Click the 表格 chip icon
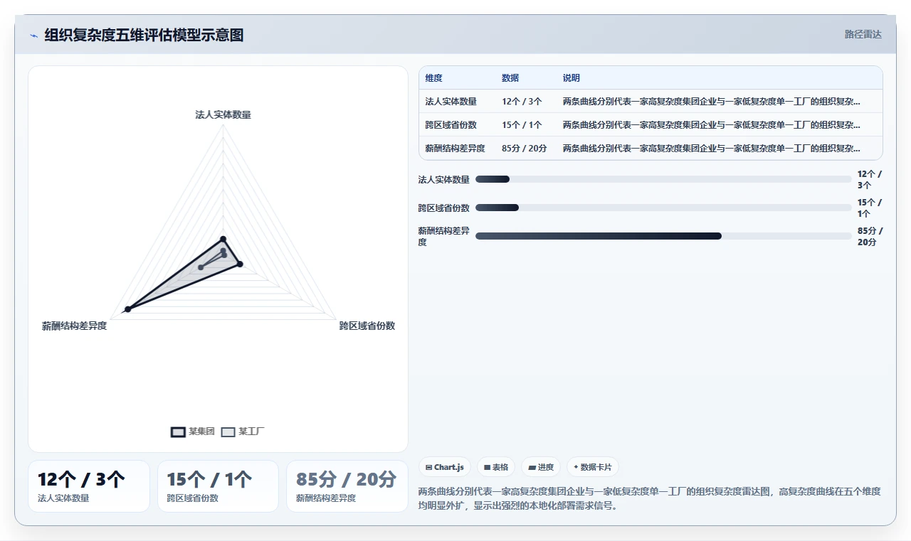The height and width of the screenshot is (541, 911). tap(487, 468)
